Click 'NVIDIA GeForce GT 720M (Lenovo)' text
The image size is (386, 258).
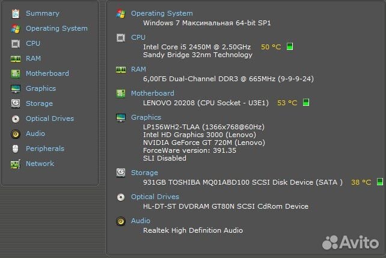pyautogui.click(x=204, y=143)
